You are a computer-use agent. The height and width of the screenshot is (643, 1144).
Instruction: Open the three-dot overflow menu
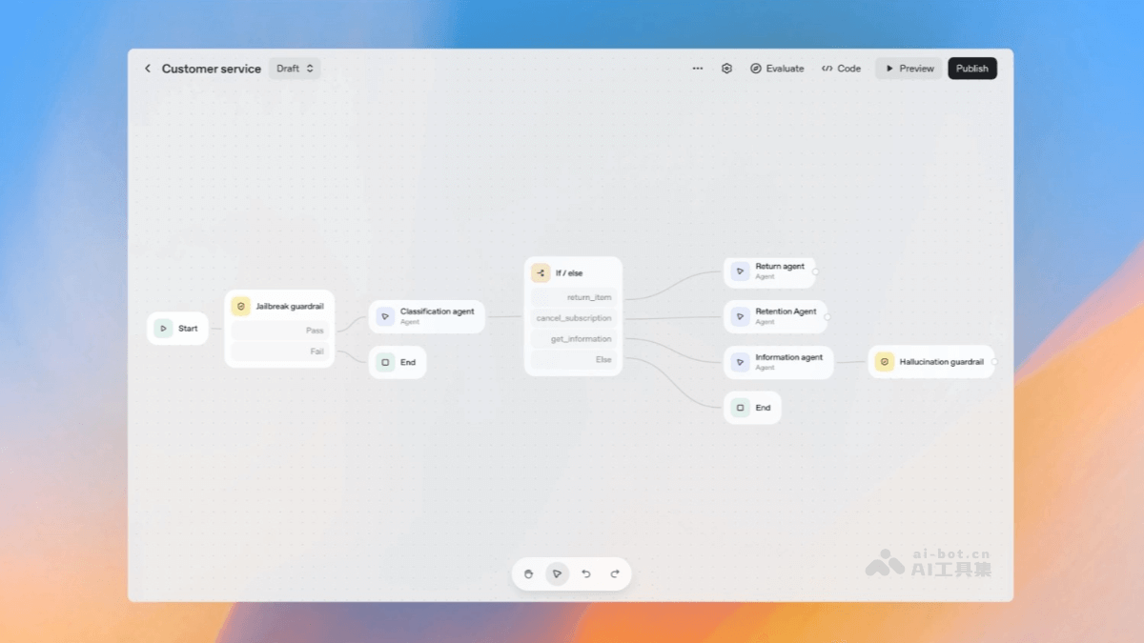tap(697, 68)
